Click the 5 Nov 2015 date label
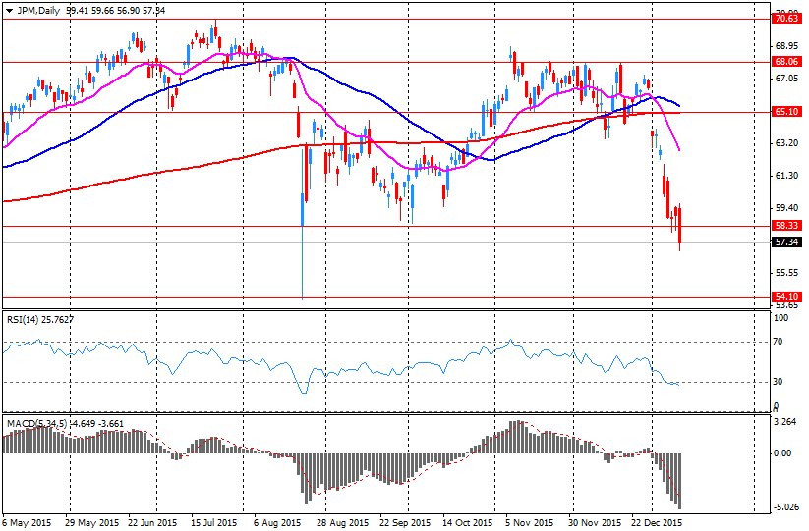809x531 pixels. point(530,523)
